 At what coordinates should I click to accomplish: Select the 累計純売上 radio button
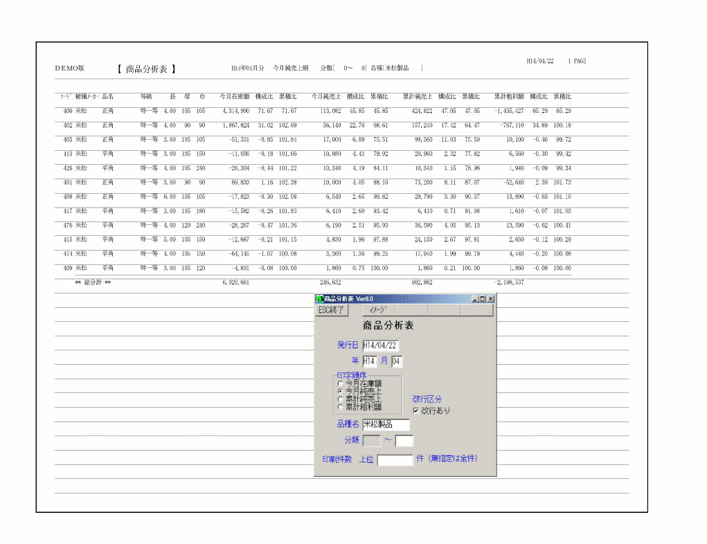click(x=341, y=399)
